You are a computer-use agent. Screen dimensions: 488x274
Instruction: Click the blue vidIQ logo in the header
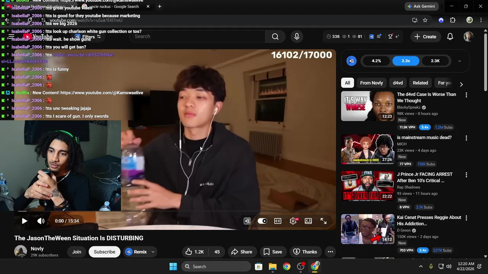click(372, 37)
